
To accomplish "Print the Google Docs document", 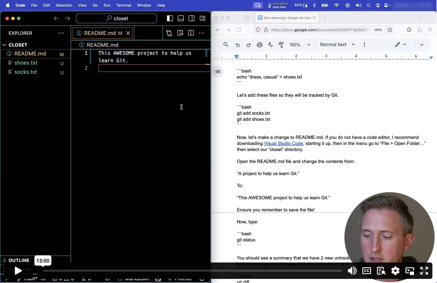I will click(x=260, y=45).
